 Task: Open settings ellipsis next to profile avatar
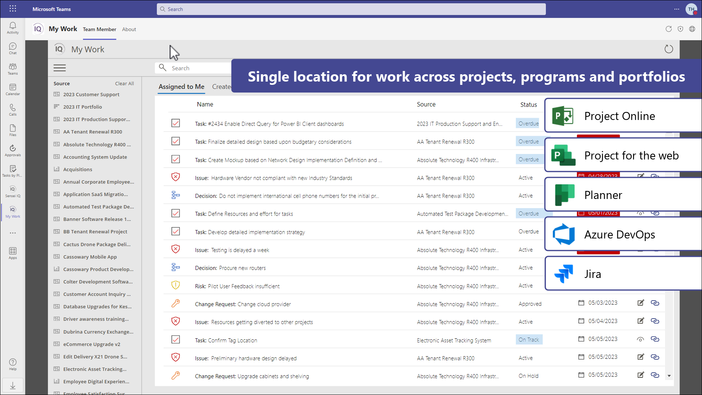(x=677, y=9)
